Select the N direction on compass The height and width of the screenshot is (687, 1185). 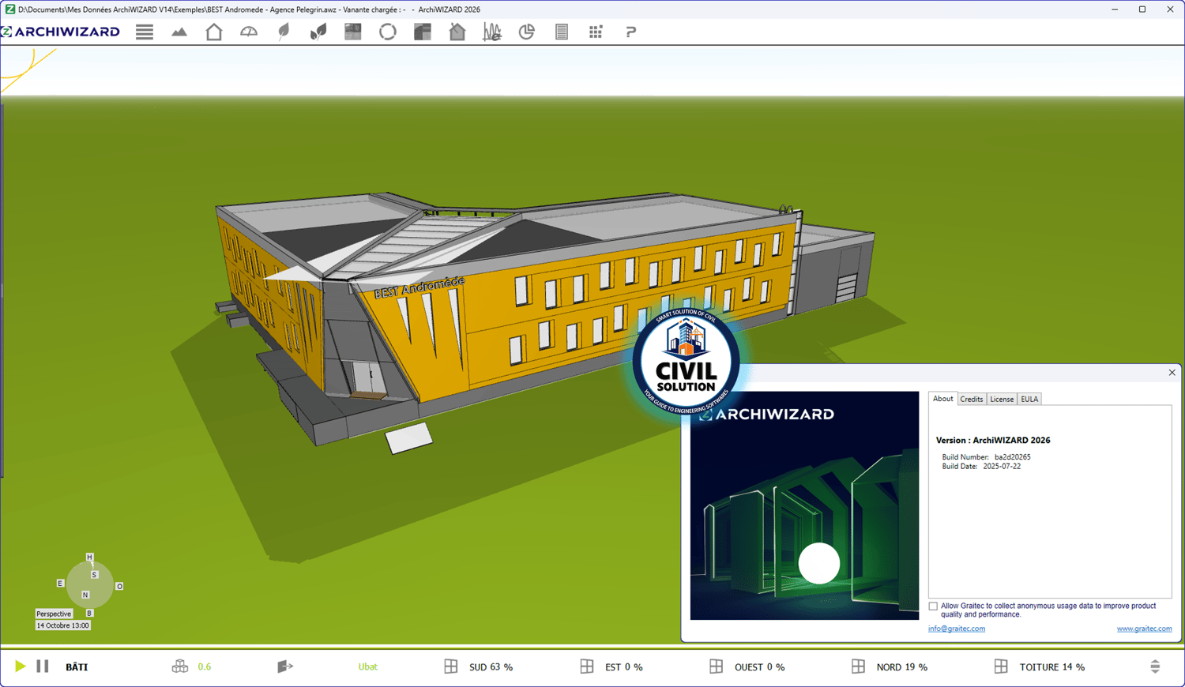coord(85,595)
